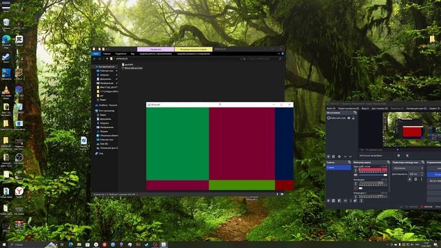Expand the Explorer ribbon chevron
The height and width of the screenshot is (248, 441).
pos(279,54)
